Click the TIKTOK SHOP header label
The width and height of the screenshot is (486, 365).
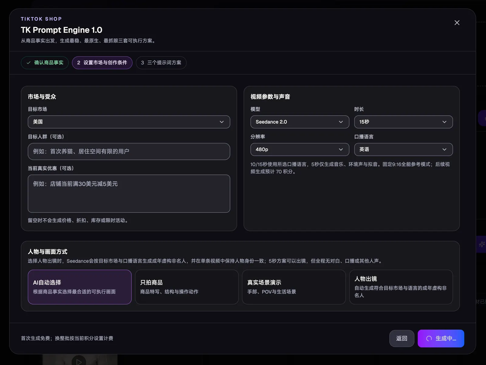(41, 19)
